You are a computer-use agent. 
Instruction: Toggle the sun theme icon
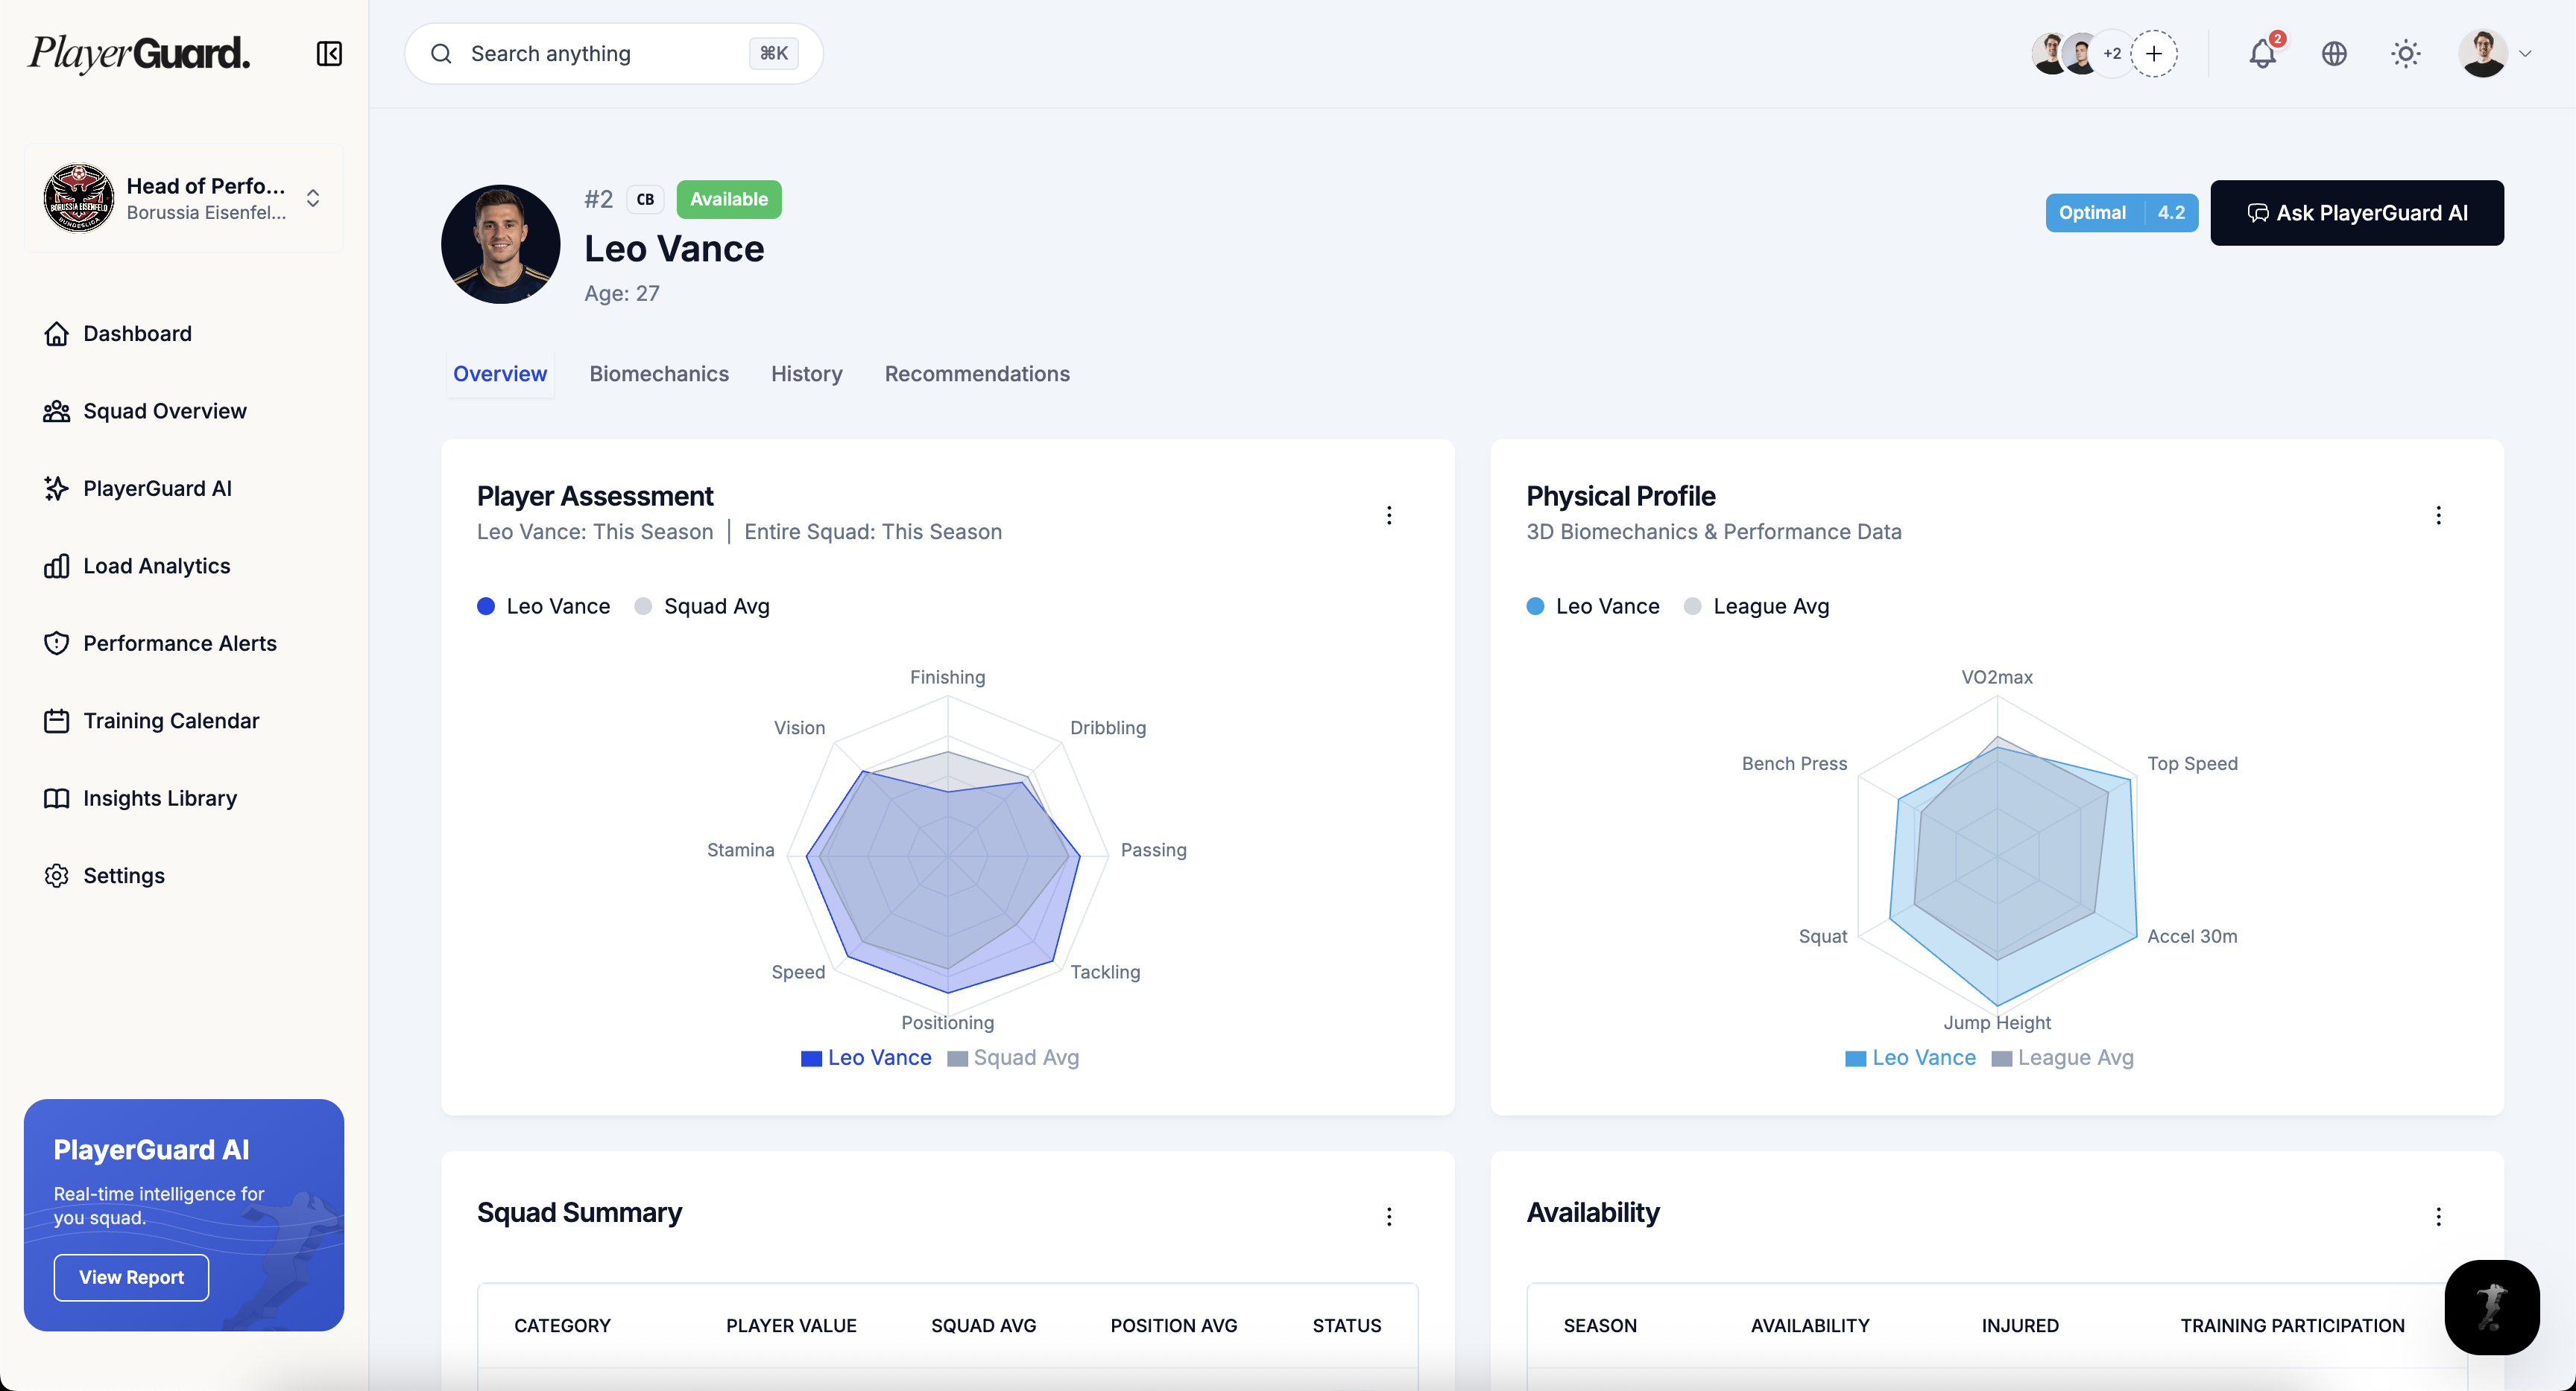pos(2405,54)
